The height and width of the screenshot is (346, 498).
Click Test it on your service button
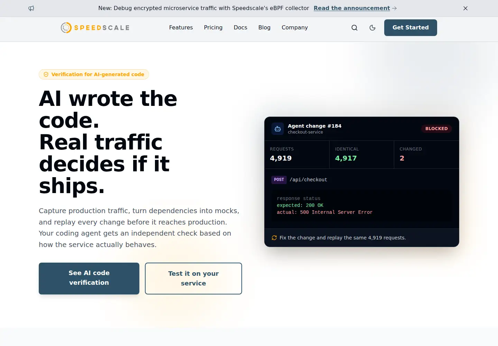193,279
